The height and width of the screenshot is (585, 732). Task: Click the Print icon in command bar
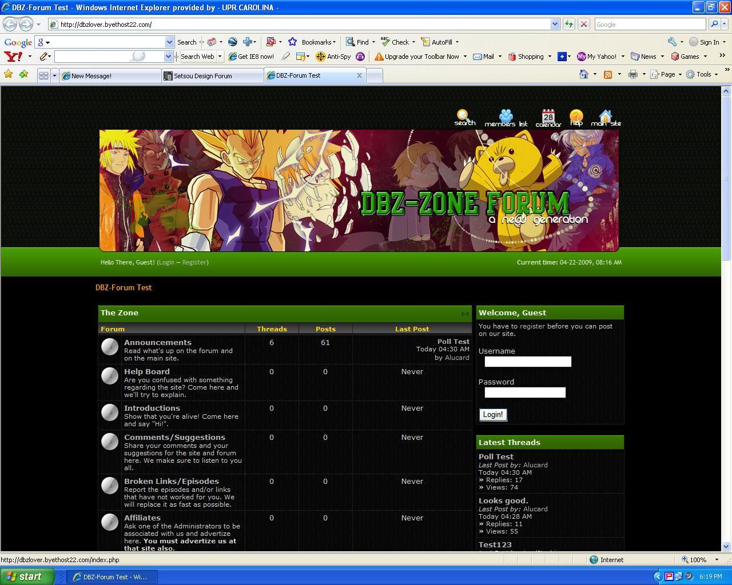point(632,74)
